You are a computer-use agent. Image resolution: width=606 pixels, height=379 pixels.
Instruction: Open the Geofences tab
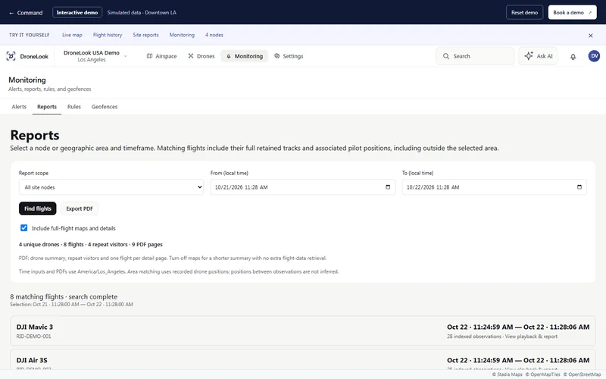[105, 107]
